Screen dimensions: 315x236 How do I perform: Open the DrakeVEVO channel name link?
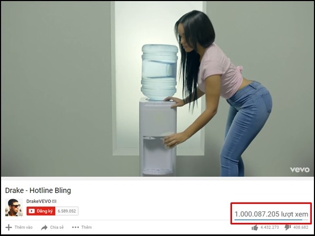(x=38, y=201)
